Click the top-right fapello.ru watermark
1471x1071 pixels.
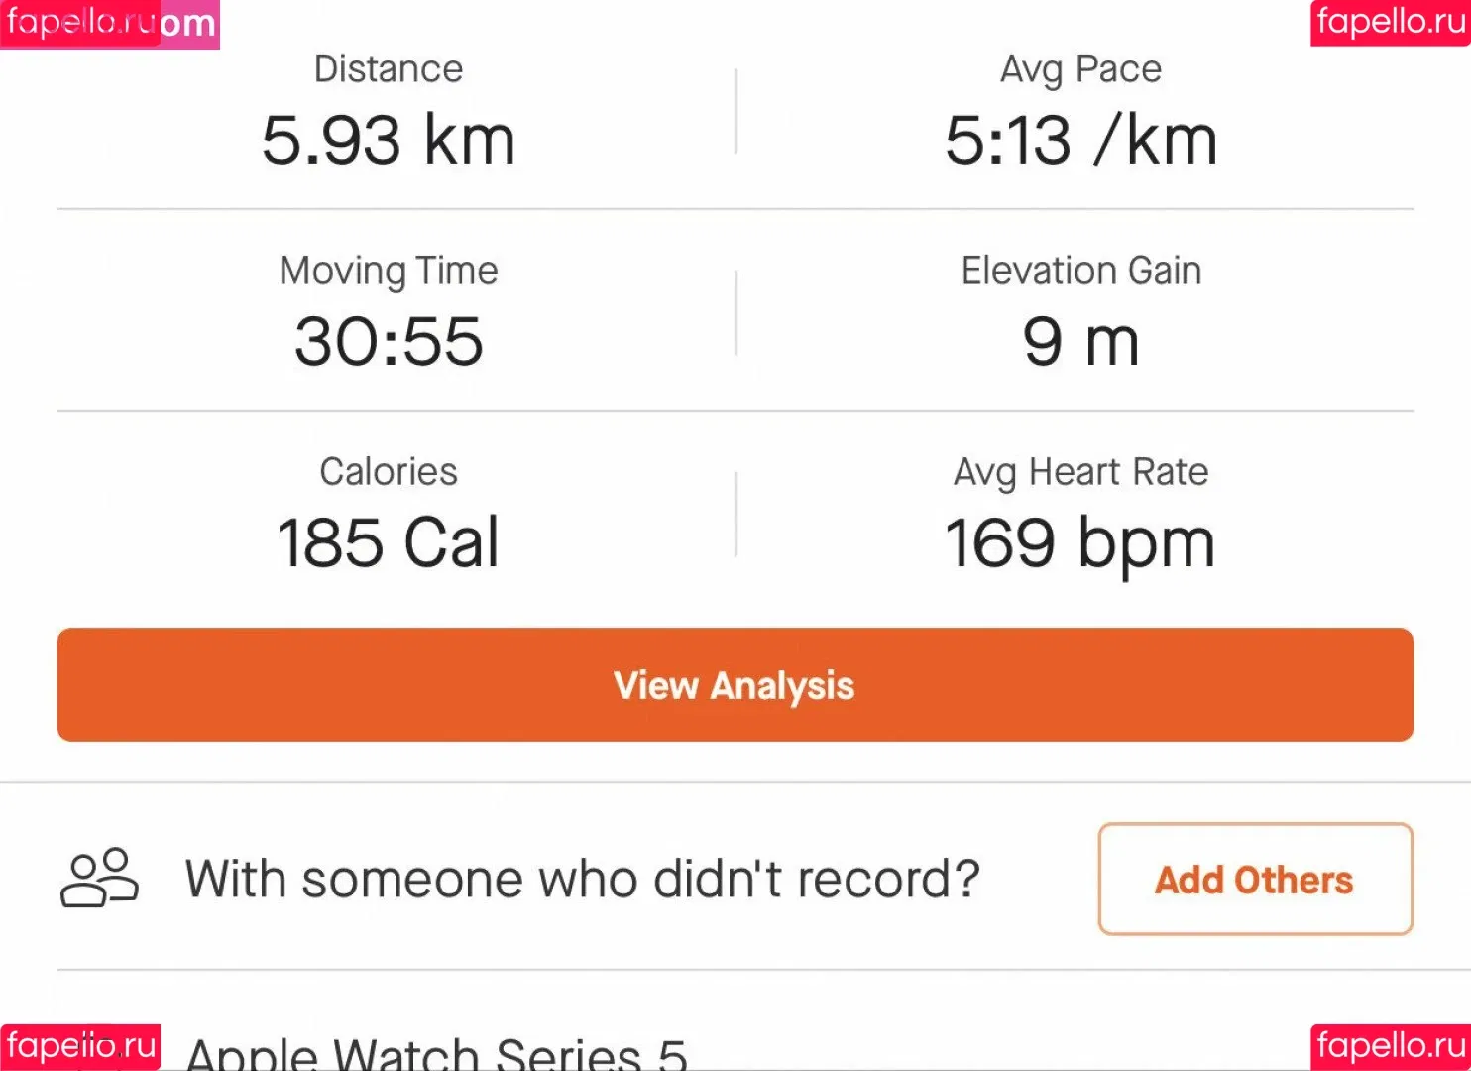point(1391,23)
